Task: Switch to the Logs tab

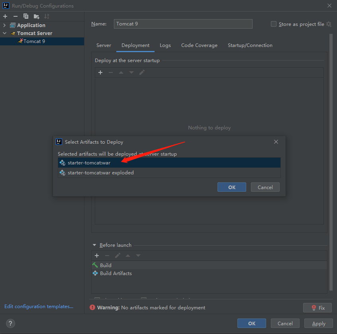Action: pyautogui.click(x=165, y=45)
